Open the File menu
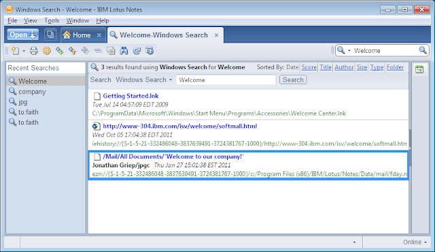This screenshot has height=252, width=435. (x=12, y=20)
